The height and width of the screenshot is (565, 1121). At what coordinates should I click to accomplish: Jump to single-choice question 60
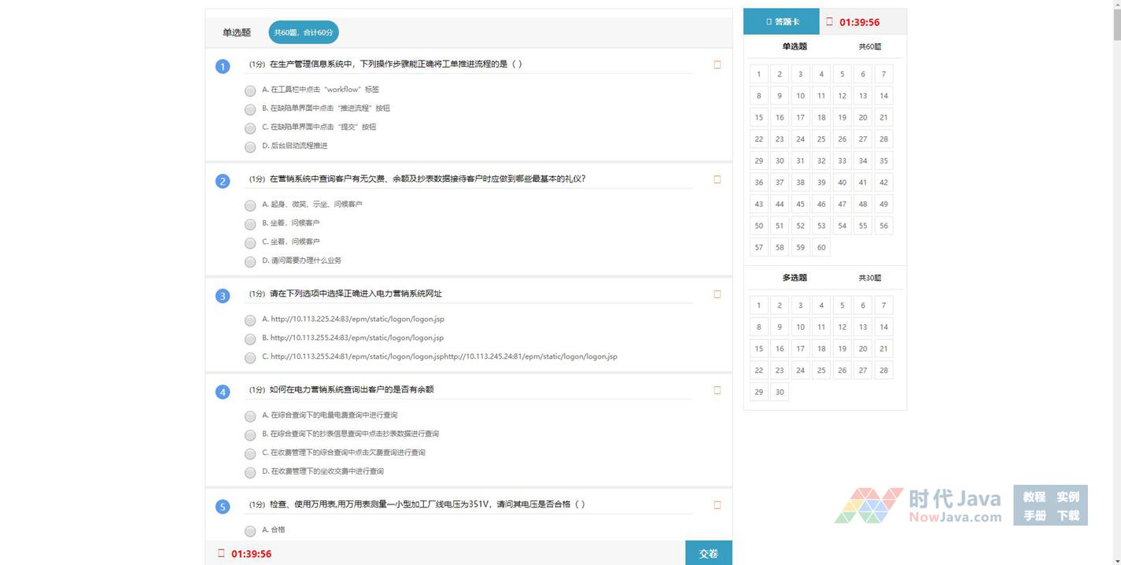(x=820, y=247)
